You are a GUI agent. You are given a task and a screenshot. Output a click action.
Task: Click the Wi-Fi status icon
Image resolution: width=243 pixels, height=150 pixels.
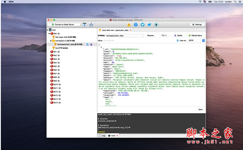coord(200,2)
